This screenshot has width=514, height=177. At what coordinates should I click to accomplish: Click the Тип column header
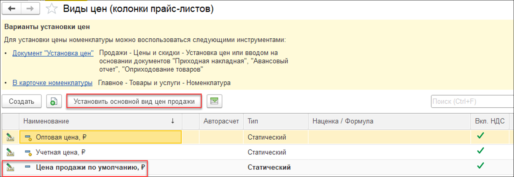click(276, 121)
